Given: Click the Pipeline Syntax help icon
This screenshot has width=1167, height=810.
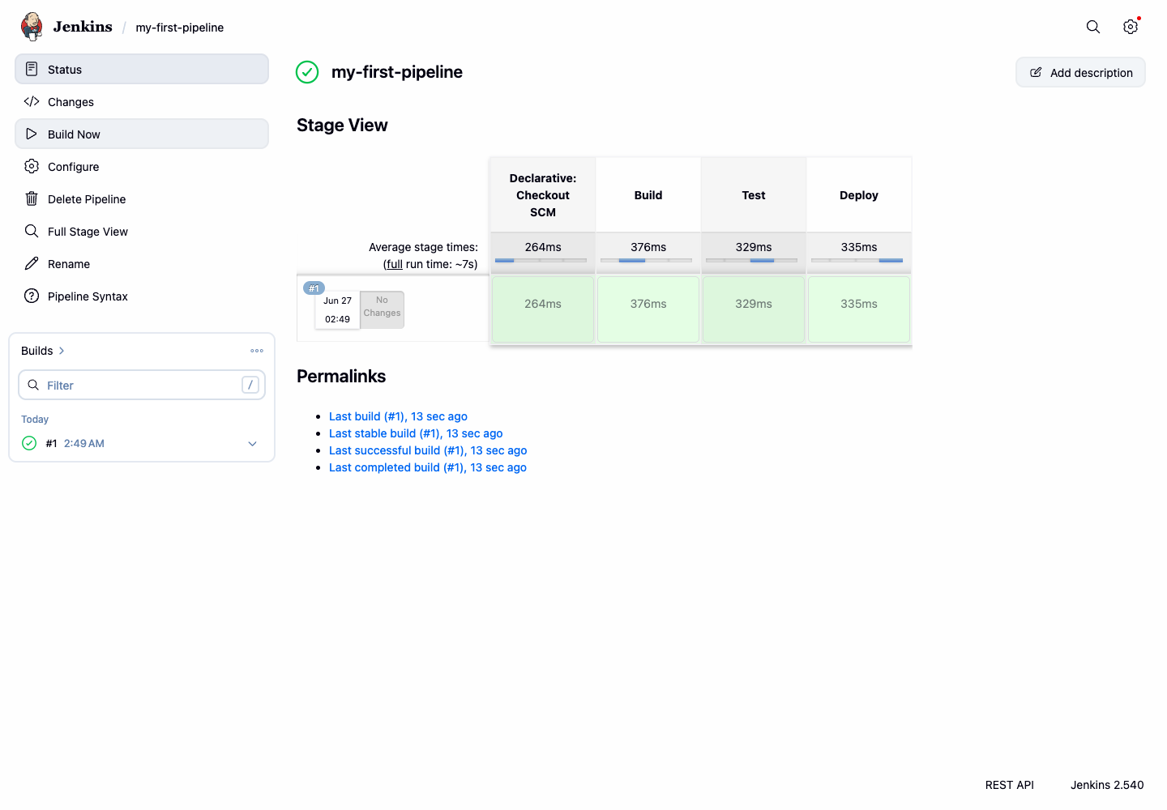Looking at the screenshot, I should [32, 296].
